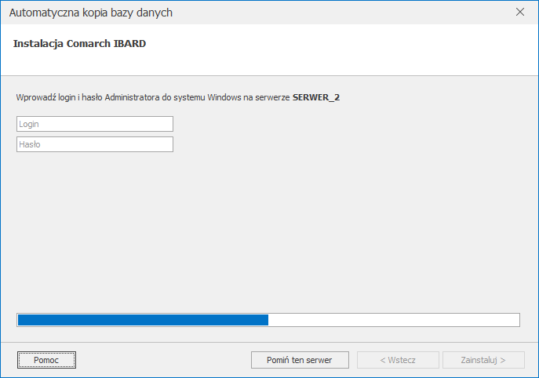Click the blue installation progress bar
The image size is (539, 378).
[268, 320]
